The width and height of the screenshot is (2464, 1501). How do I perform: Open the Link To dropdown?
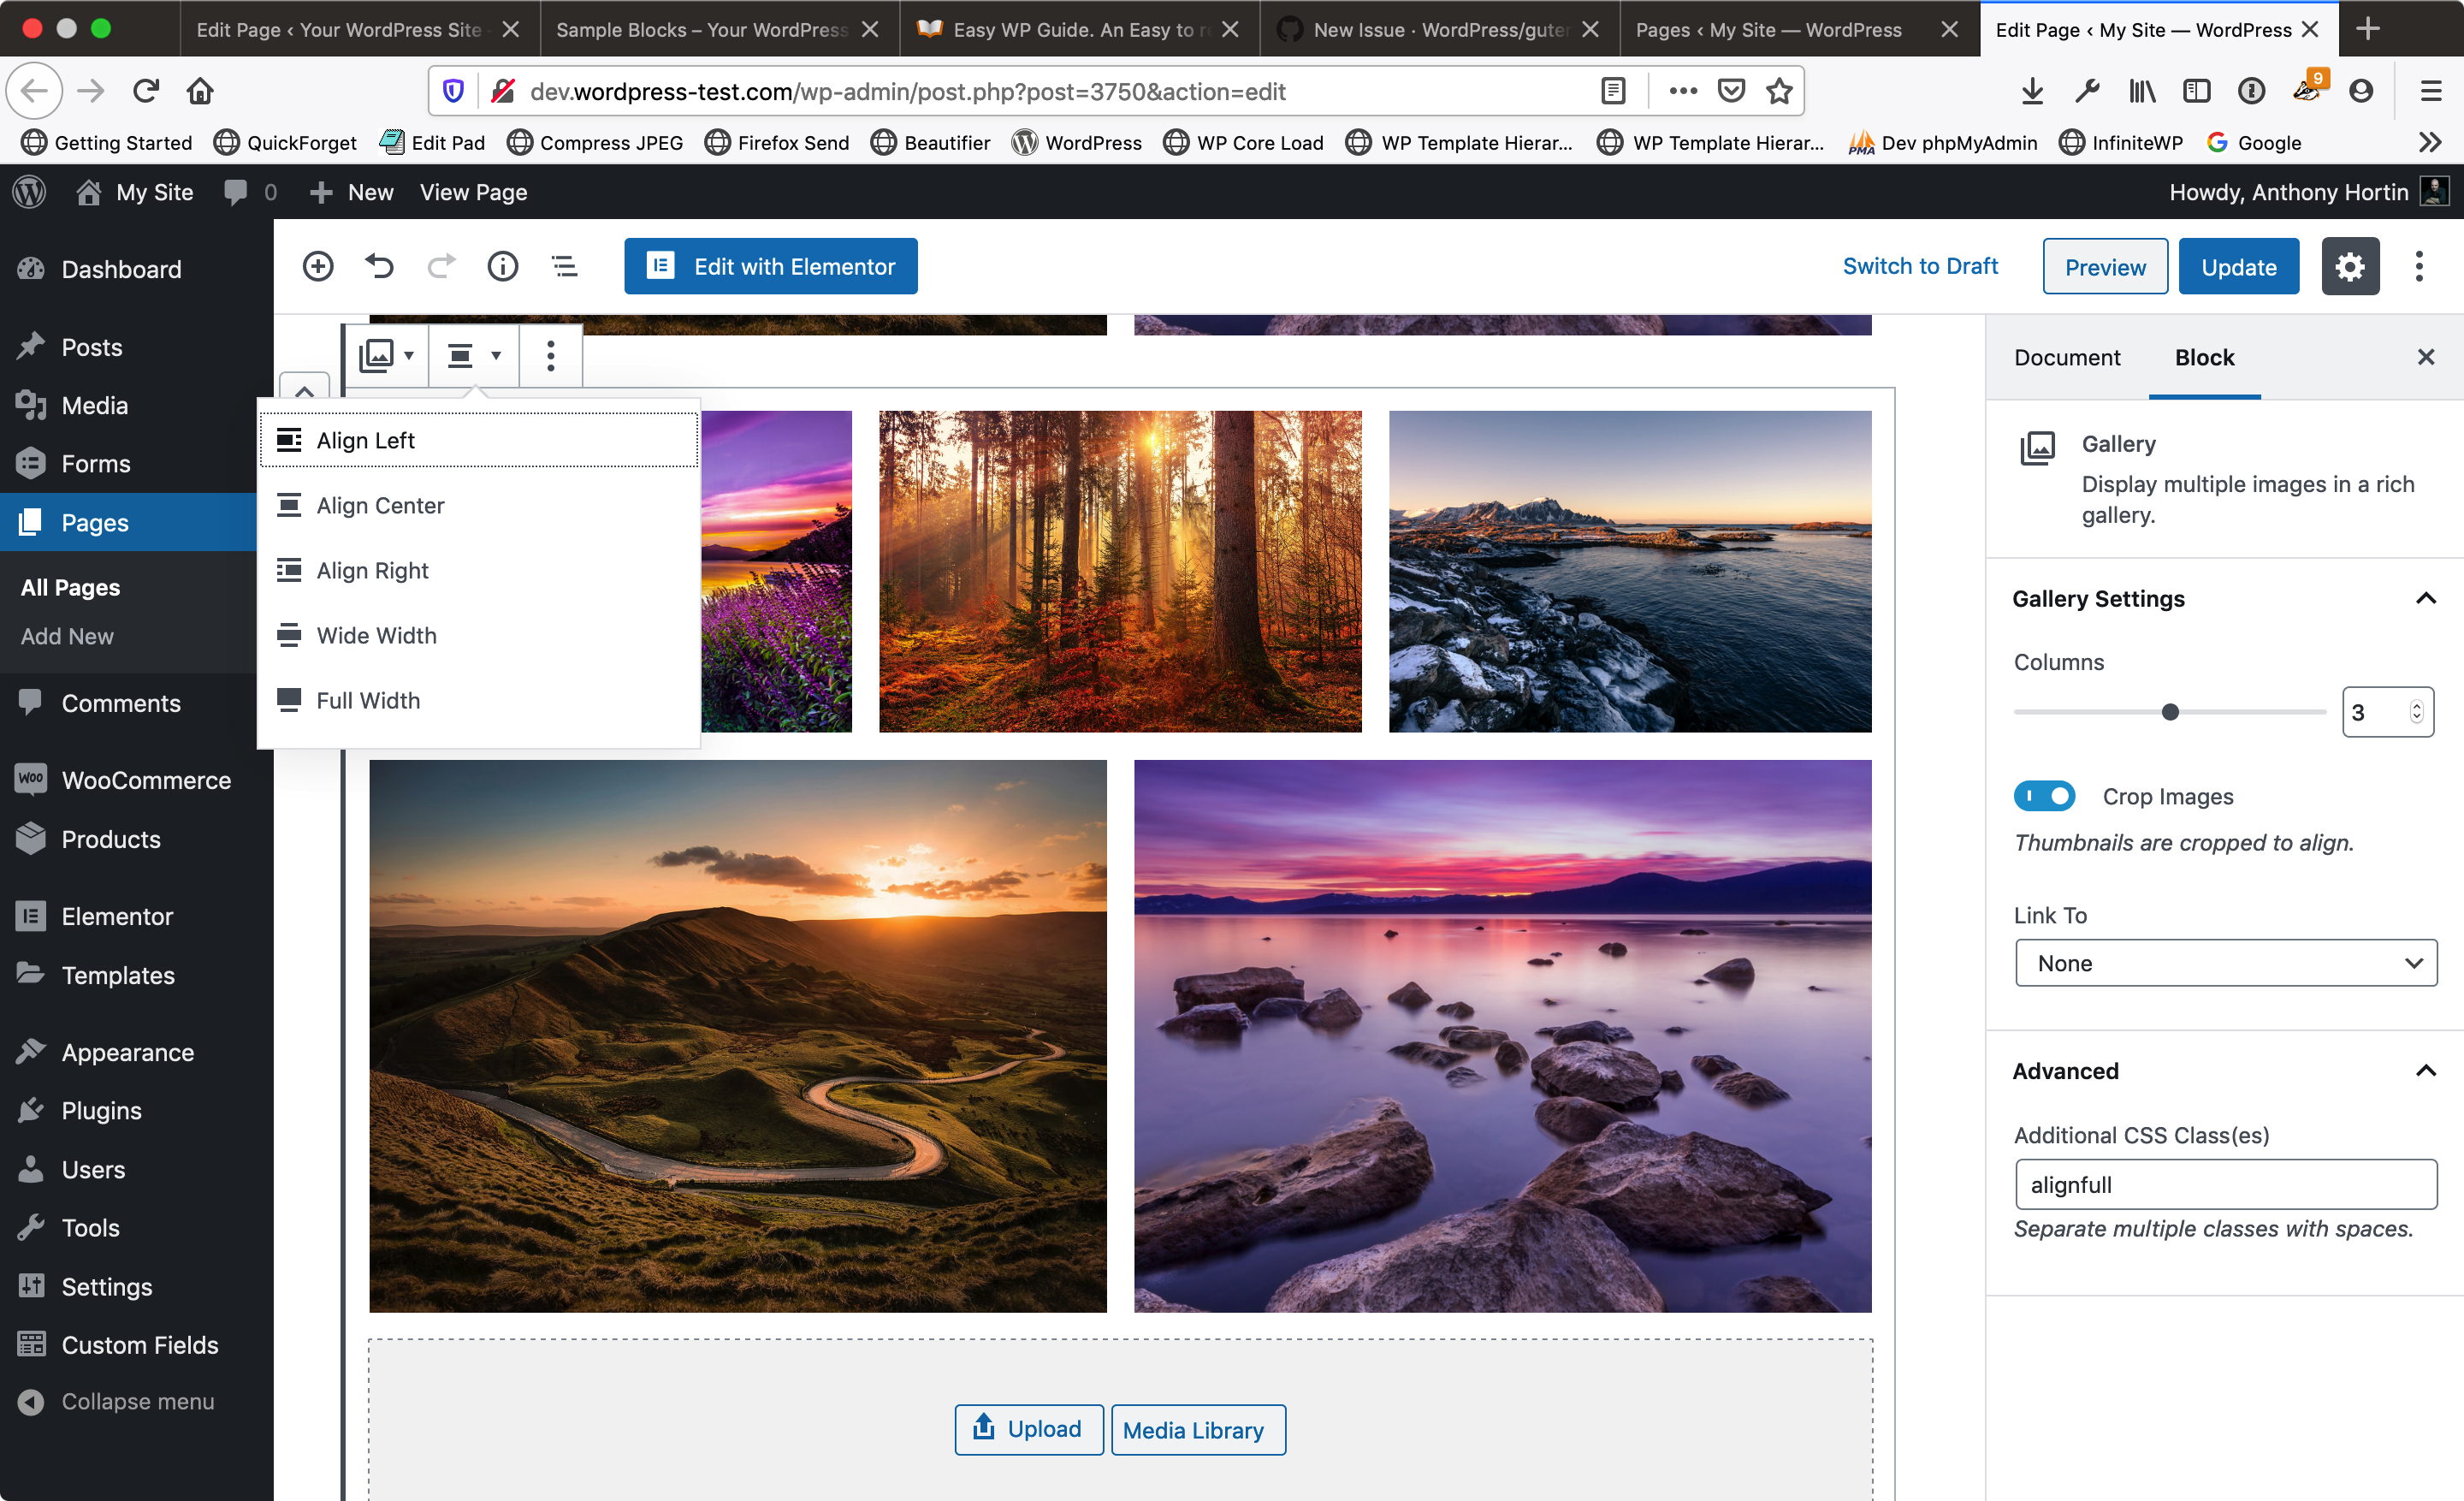pos(2226,963)
